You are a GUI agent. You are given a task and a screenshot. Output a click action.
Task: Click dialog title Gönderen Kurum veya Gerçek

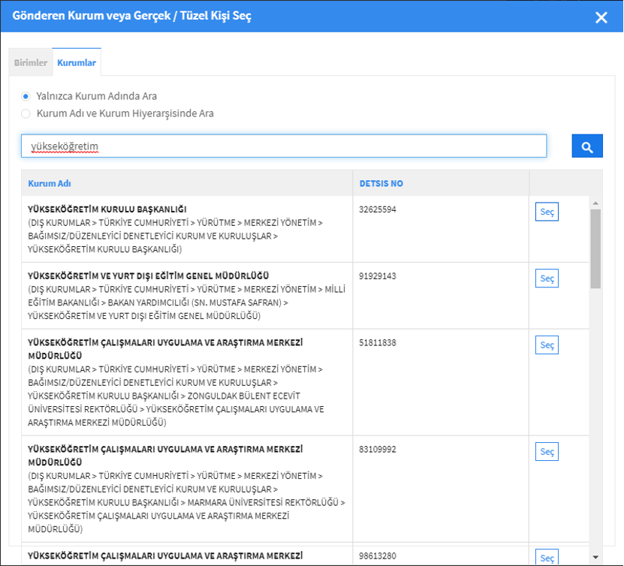131,16
